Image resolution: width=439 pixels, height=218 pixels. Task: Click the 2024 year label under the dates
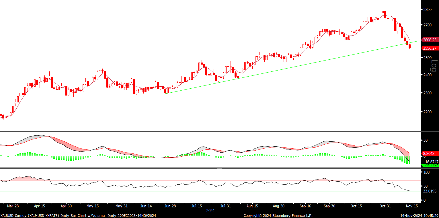coord(210,211)
